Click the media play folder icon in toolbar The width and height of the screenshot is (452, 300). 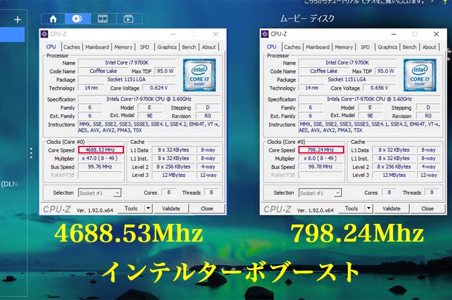pyautogui.click(x=128, y=19)
